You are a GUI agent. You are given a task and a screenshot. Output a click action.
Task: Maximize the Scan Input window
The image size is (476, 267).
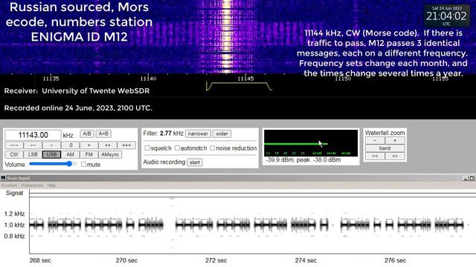click(x=472, y=178)
